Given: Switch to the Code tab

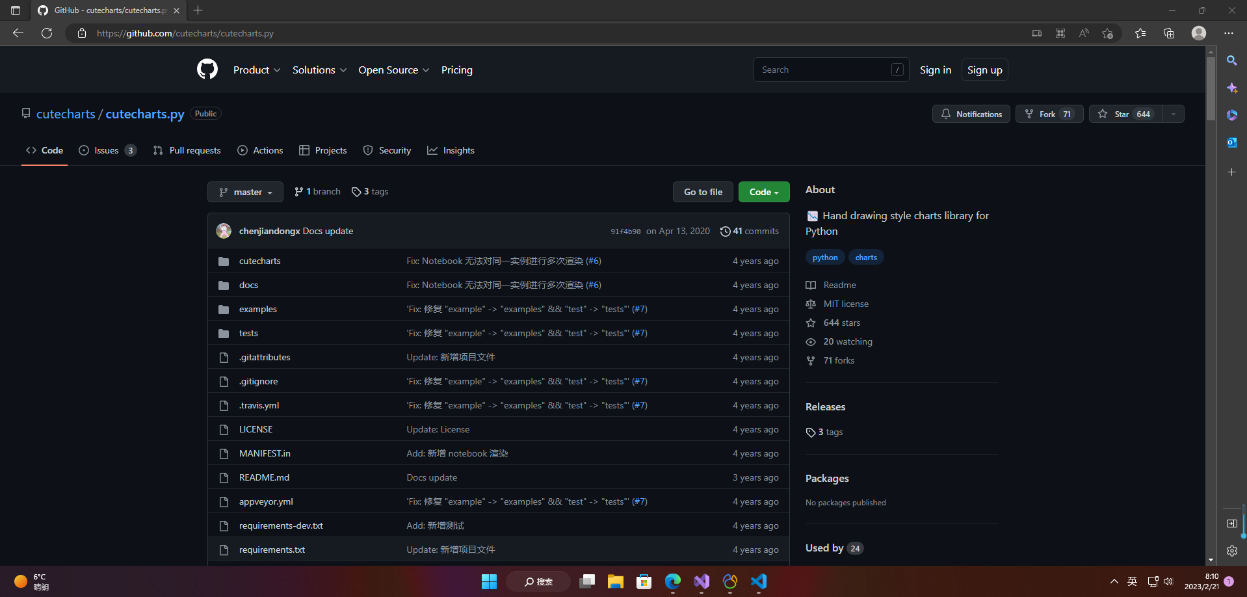Looking at the screenshot, I should pos(44,150).
